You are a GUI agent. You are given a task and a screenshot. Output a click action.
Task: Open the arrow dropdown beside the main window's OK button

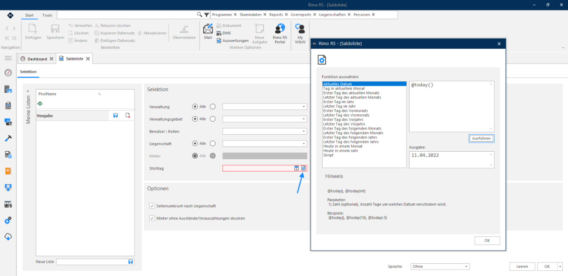(560, 266)
